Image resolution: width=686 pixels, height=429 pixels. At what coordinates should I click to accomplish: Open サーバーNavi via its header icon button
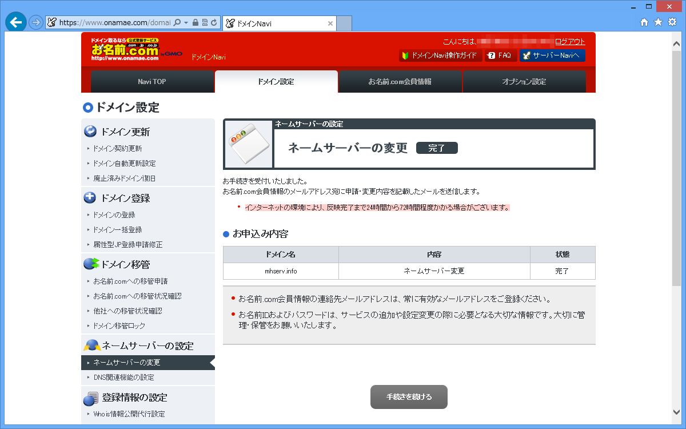coord(552,55)
